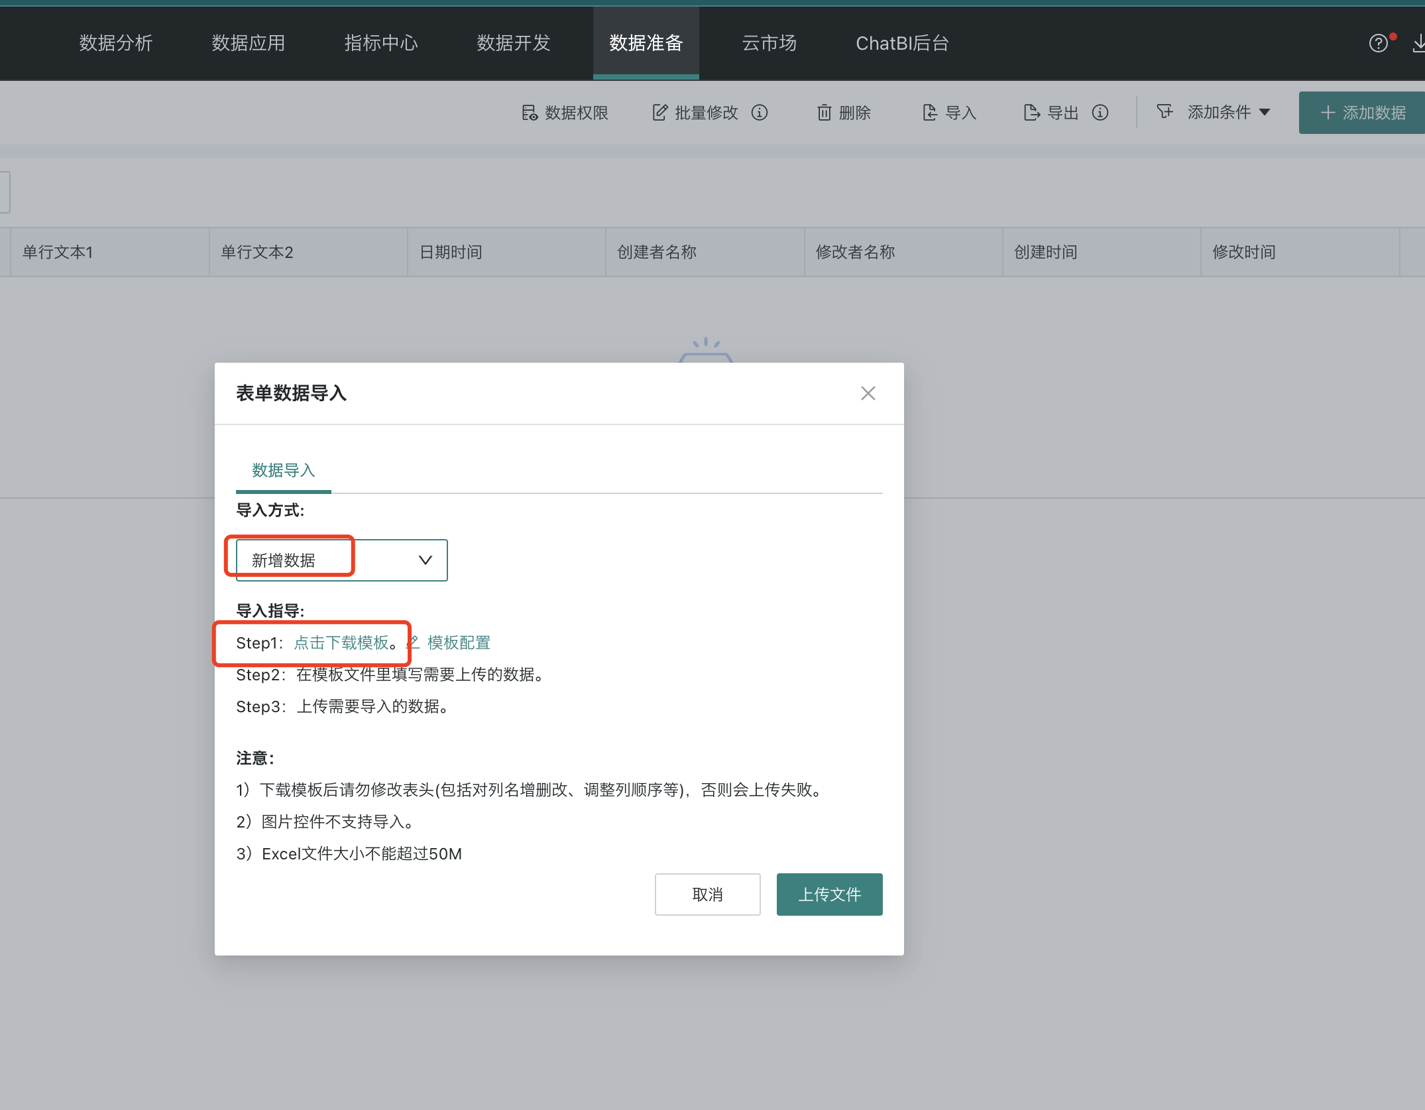Viewport: 1425px width, 1110px height.
Task: Click the 点击下载模板 template download link
Action: [341, 642]
